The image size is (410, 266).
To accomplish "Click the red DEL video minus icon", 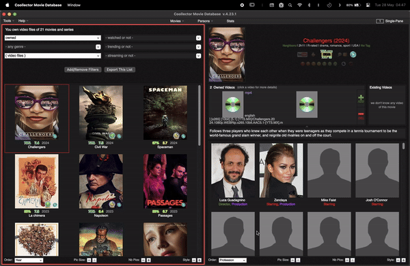I will (361, 116).
